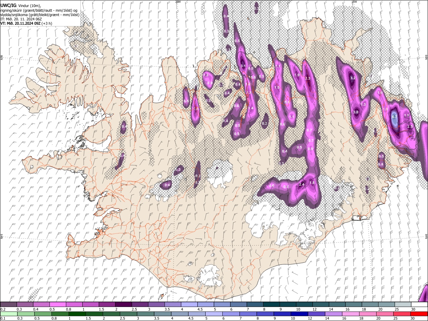
Task: Select the 'IT: Mið. 20. 11. 2024 06Z' line
Action: 21,19
